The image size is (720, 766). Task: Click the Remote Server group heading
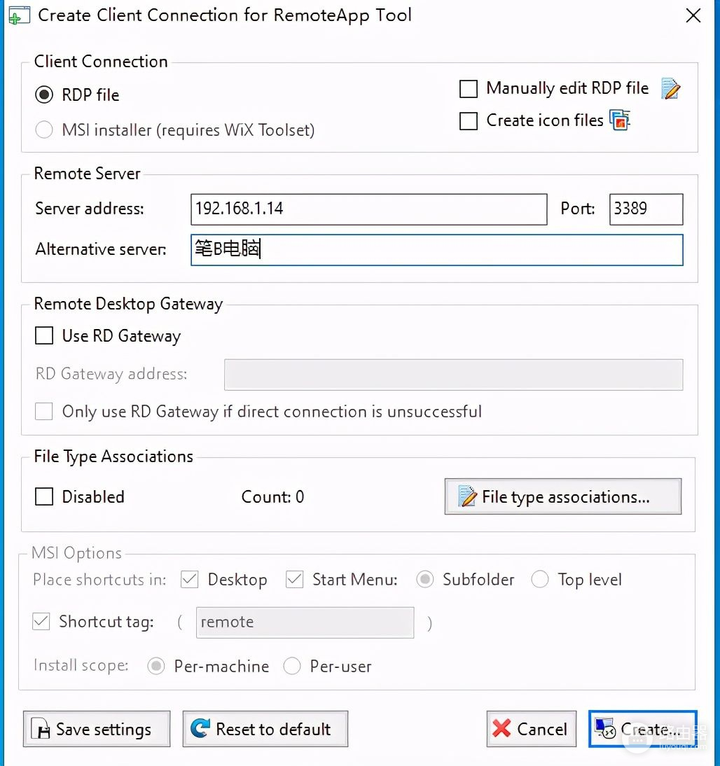click(87, 174)
